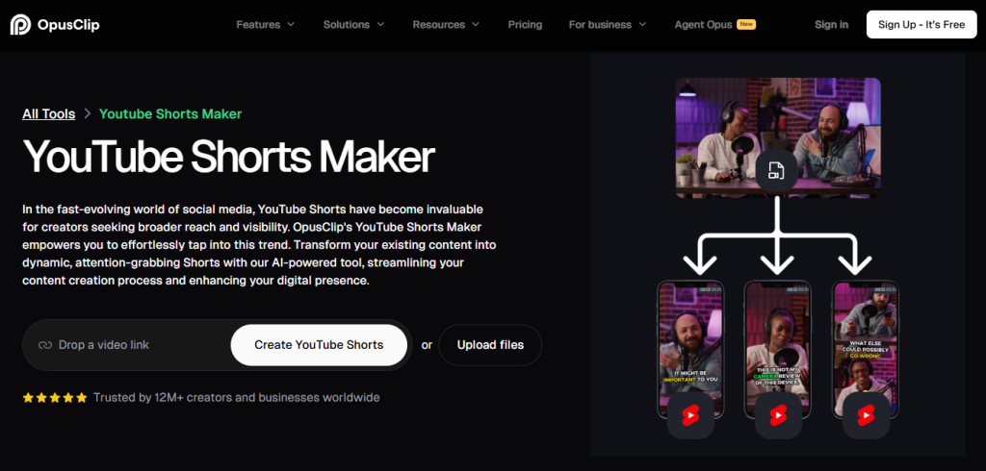This screenshot has width=986, height=471.
Task: Click the breadcrumb chevron separator
Action: point(87,114)
